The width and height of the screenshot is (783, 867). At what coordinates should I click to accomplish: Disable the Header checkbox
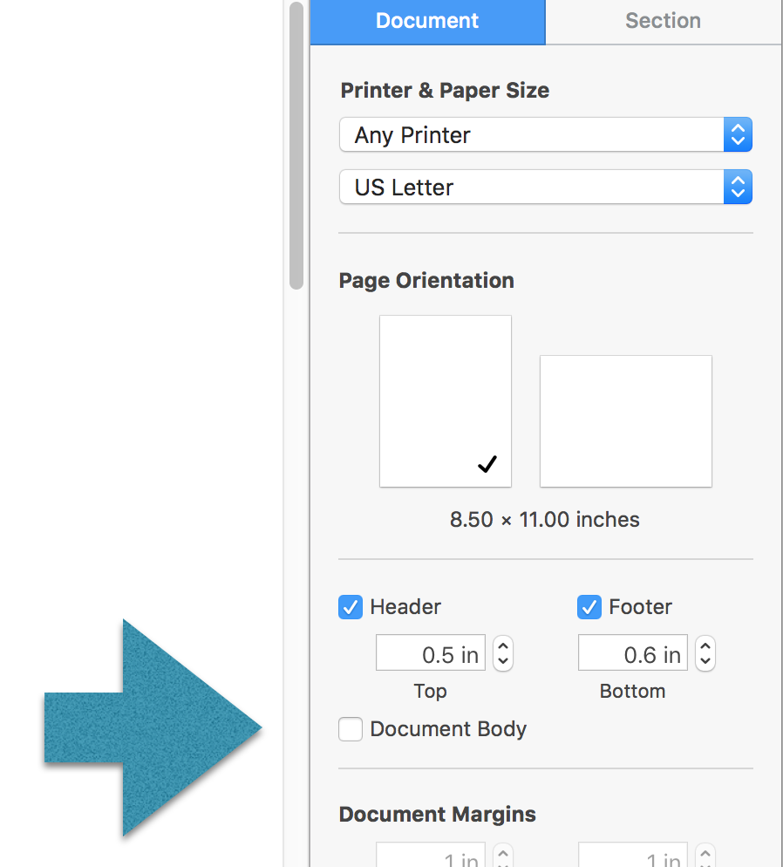click(x=350, y=607)
